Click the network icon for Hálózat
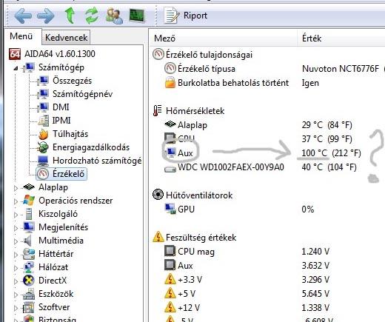Screen dimensions: 385x322 (29, 267)
